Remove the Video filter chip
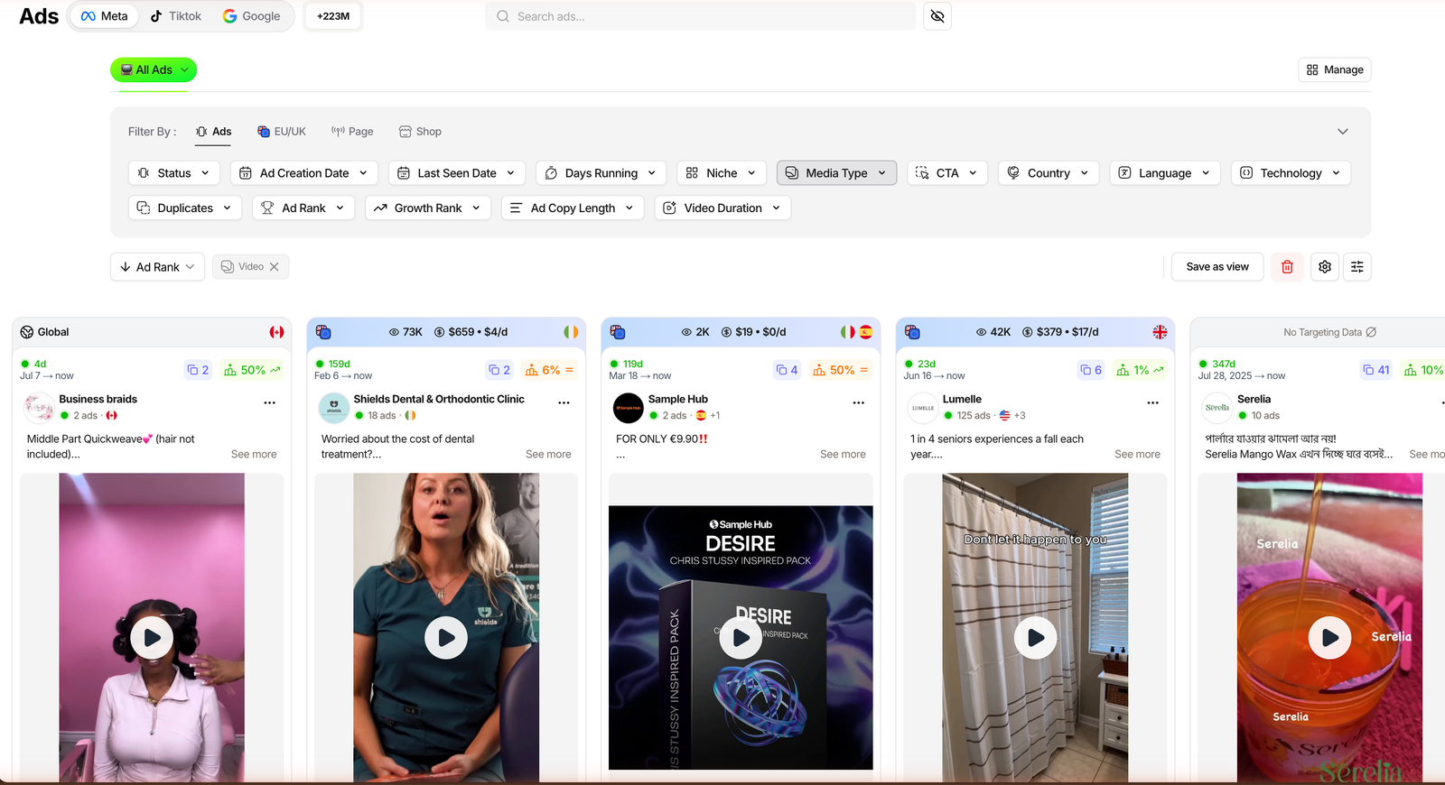 [275, 267]
